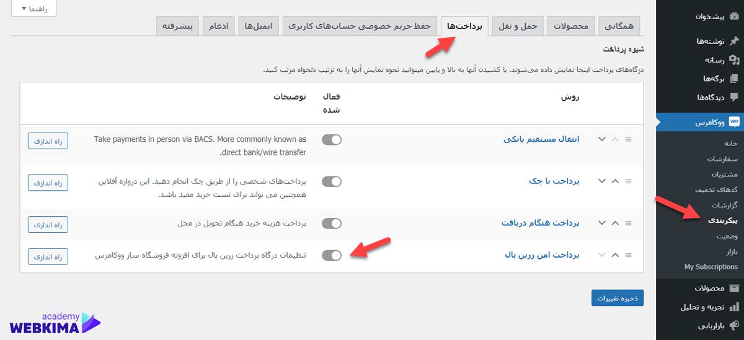Screen dimensions: 744x340
Task: Grab the drag handle of پرداخت هنگام دریافت row
Action: tap(628, 223)
